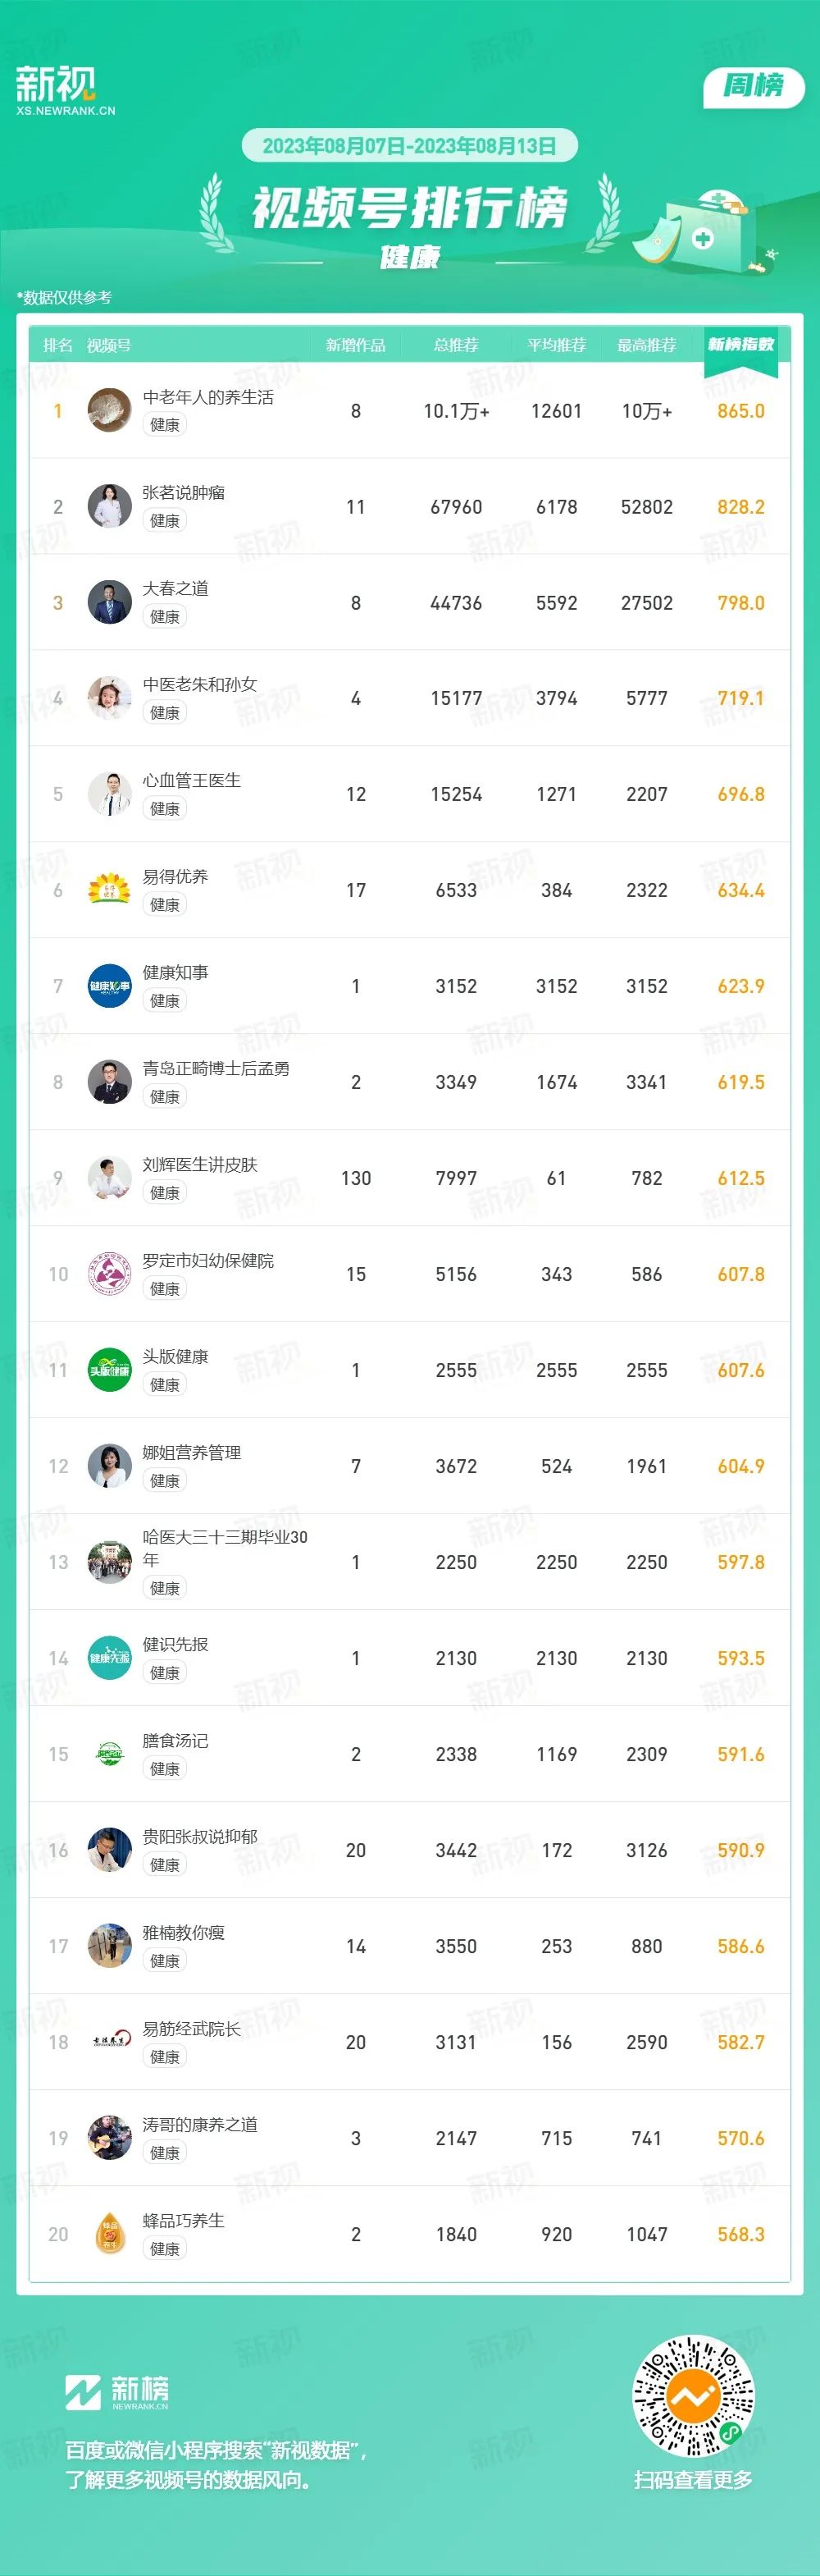The image size is (820, 2576).
Task: Open the 头版健康 green logo
Action: coord(109,1370)
